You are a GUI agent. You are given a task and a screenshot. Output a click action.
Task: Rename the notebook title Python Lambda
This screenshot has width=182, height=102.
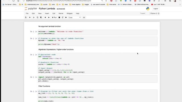pyautogui.click(x=47, y=9)
